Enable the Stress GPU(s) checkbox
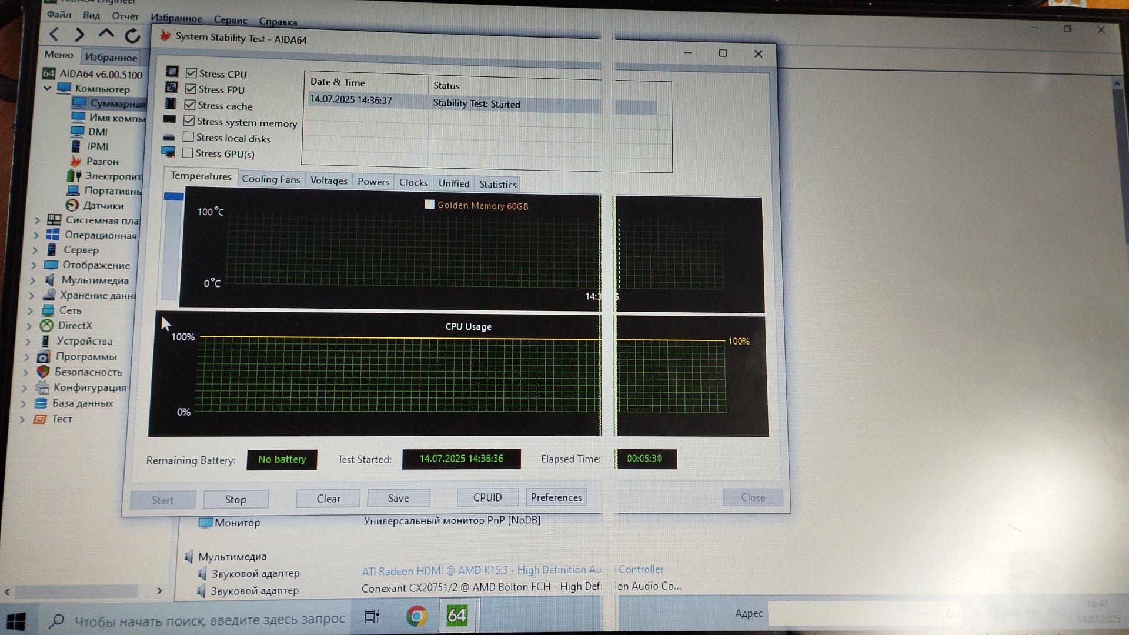1129x635 pixels. coord(188,153)
